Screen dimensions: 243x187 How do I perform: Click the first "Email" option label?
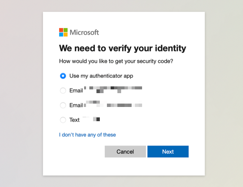76,91
